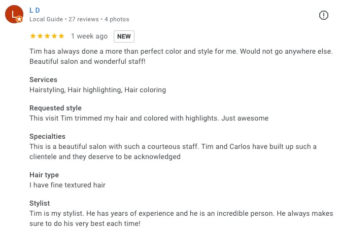Click the Local Guide star badge on avatar
The image size is (340, 233).
pyautogui.click(x=19, y=19)
